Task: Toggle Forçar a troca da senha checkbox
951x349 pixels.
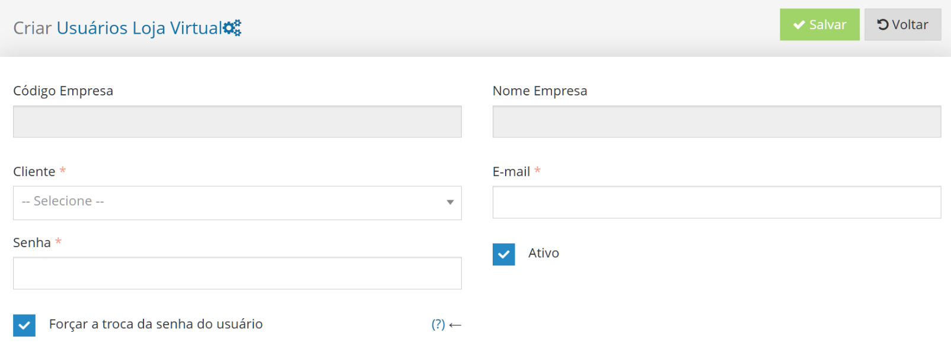Action: pos(24,325)
